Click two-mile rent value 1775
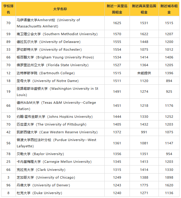The height and width of the screenshot is (198, 181). [x=144, y=185]
